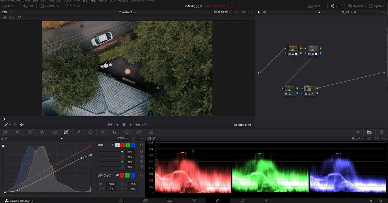
Task: Click the OpenFX panel button
Action: click(355, 6)
